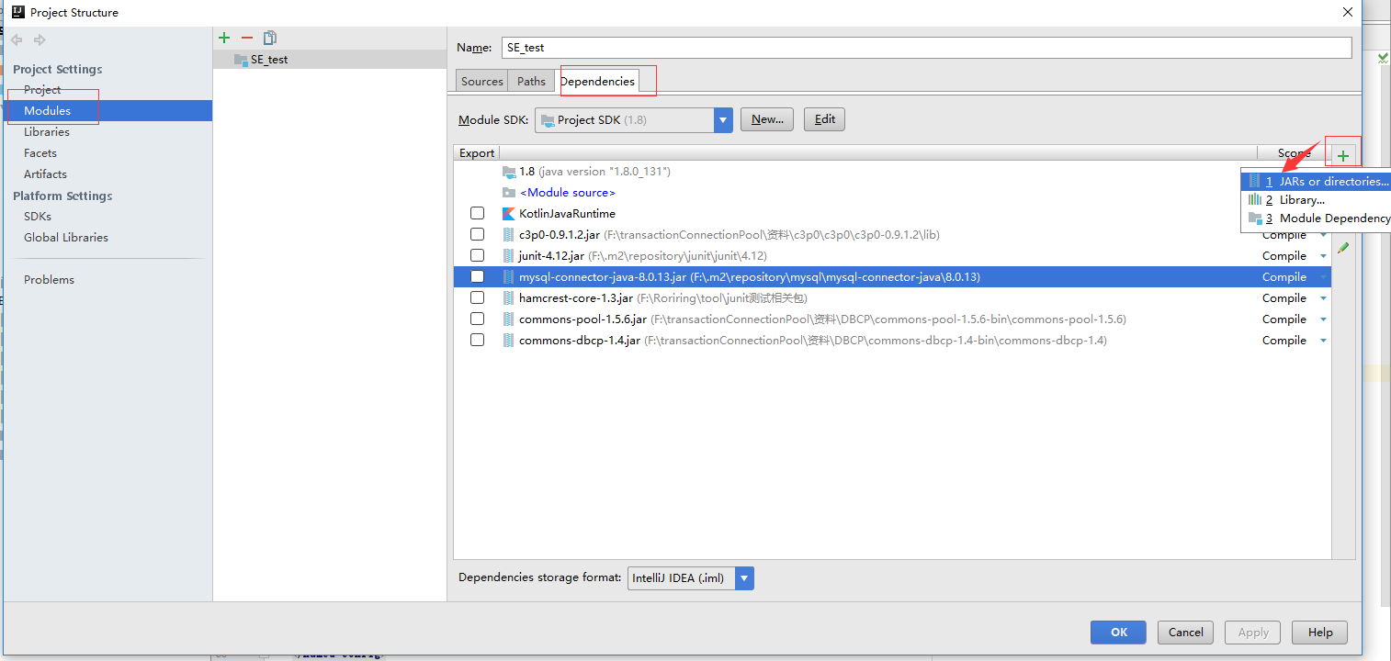Enable export for junit-4.12.jar

477,256
